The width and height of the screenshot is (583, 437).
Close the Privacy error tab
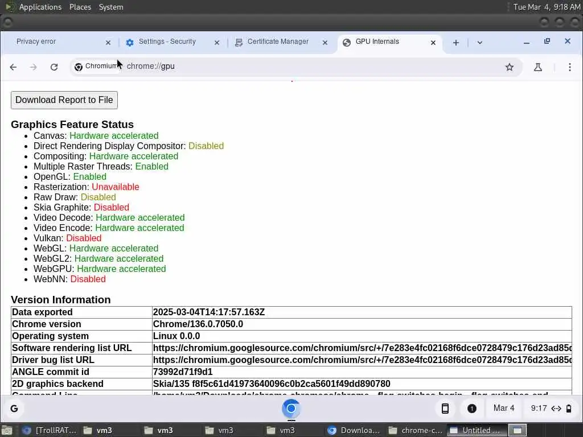coord(108,43)
